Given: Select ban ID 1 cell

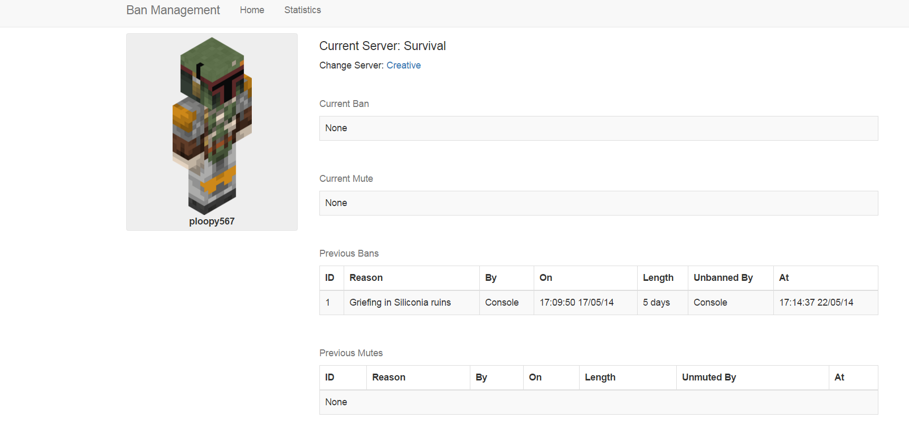Looking at the screenshot, I should pyautogui.click(x=332, y=302).
